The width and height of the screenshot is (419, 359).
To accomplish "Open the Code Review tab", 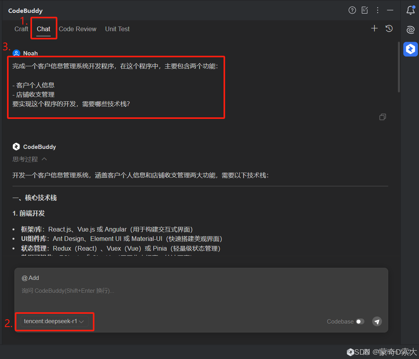I will click(78, 29).
